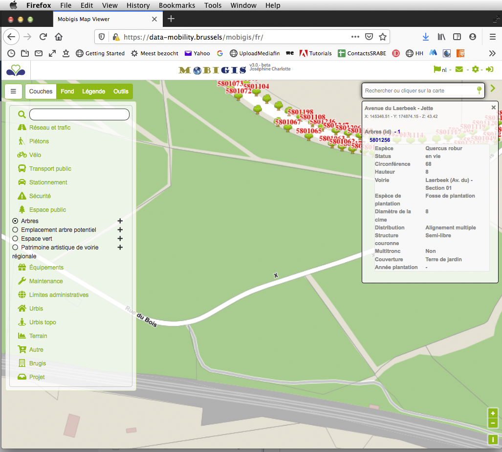Viewport: 502px width, 452px height.
Task: Click the hamburger menu button on the map
Action: point(13,91)
